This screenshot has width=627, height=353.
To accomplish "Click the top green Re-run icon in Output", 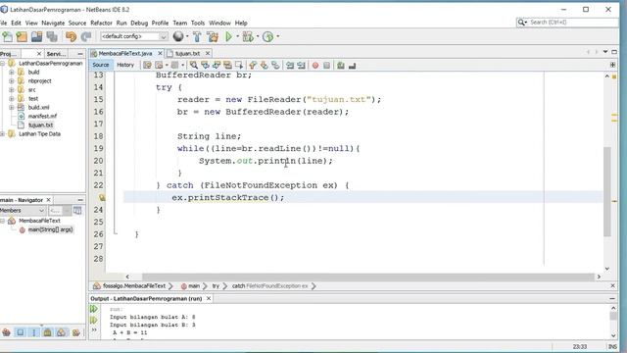I will 94,309.
